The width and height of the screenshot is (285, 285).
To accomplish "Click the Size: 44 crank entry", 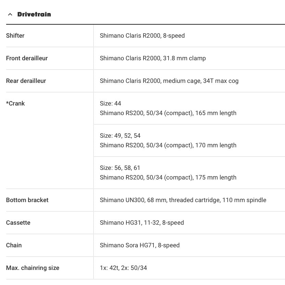I will point(110,103).
